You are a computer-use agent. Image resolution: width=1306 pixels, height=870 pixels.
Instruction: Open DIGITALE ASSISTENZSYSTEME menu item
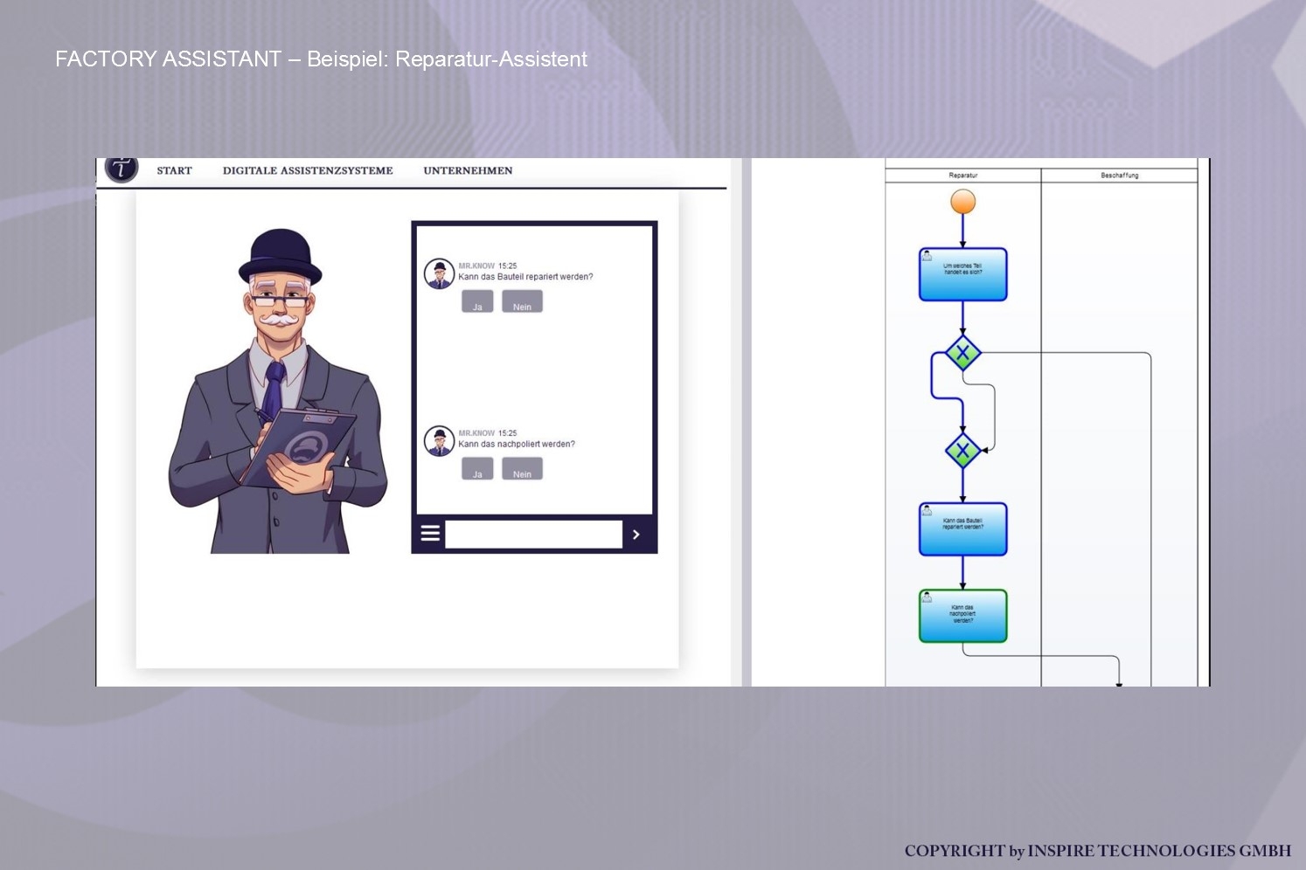point(308,170)
